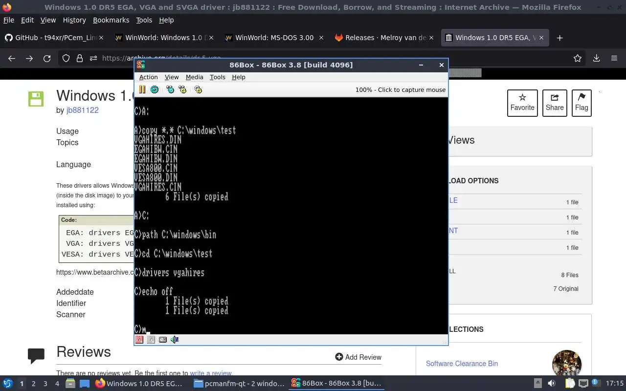
Task: Switch to workspace 2
Action: point(33,384)
